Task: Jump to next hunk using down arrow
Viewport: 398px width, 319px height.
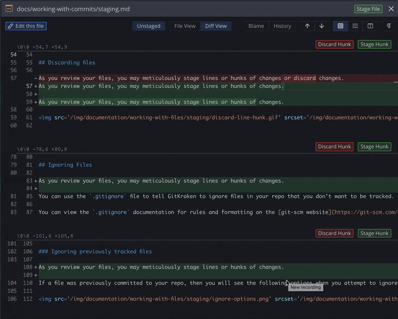Action: [x=321, y=26]
